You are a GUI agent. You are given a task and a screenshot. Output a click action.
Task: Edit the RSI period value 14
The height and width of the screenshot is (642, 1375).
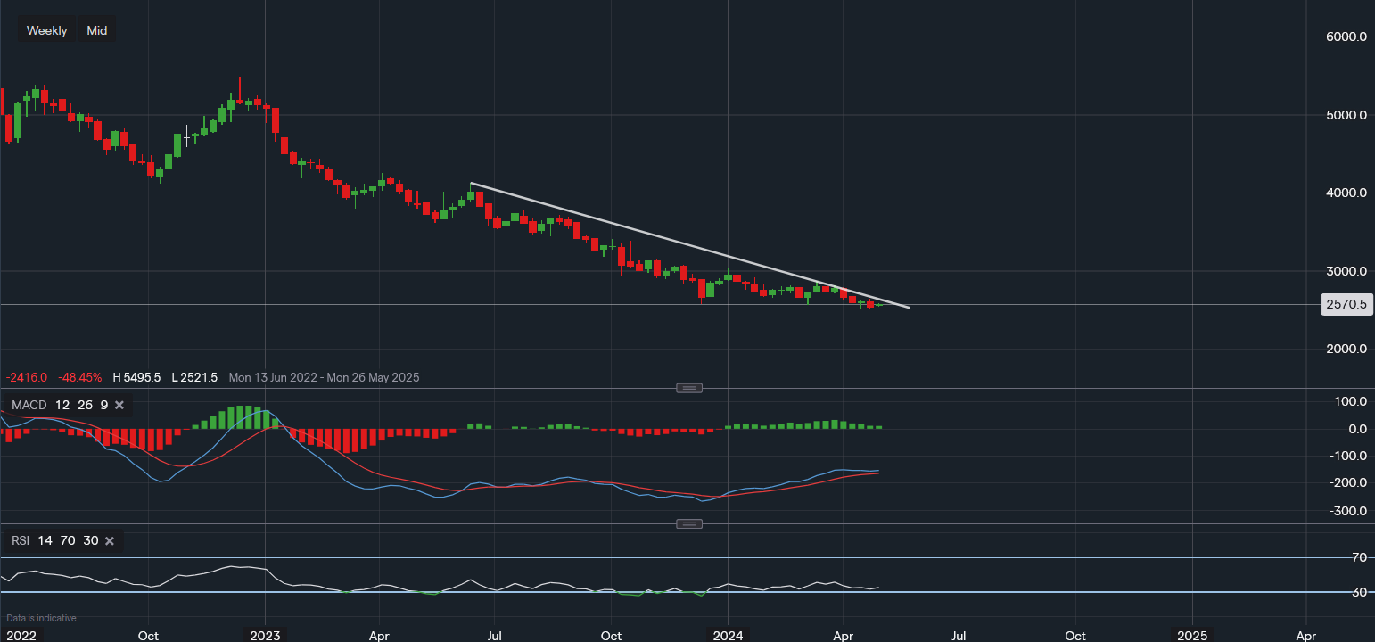pos(45,541)
